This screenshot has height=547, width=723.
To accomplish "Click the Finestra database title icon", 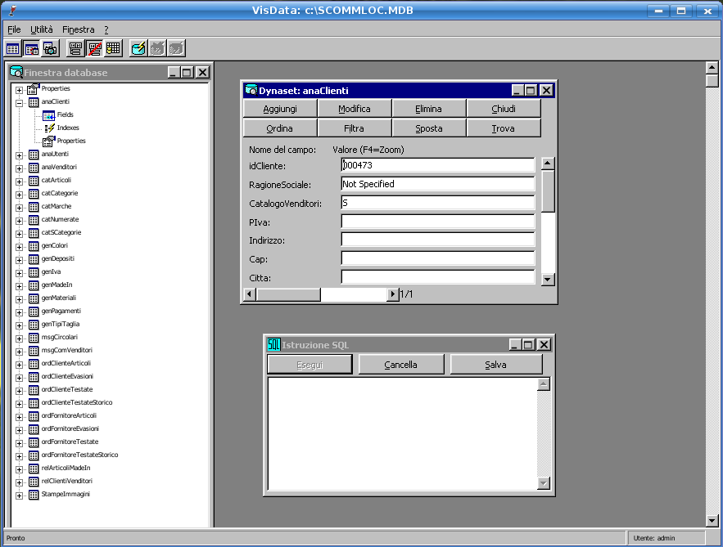I will click(16, 72).
